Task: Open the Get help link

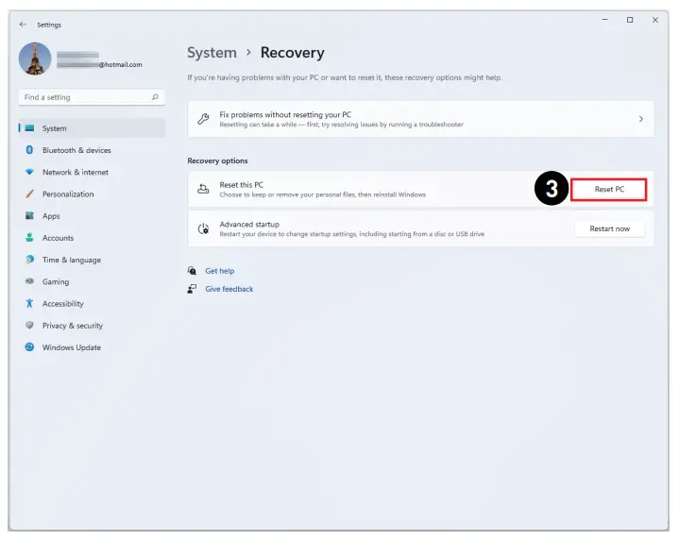Action: pyautogui.click(x=219, y=271)
